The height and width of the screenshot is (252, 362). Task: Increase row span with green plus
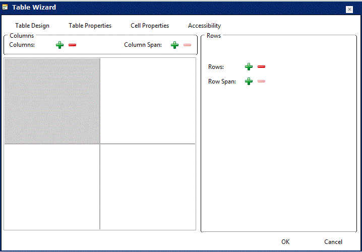coord(249,81)
